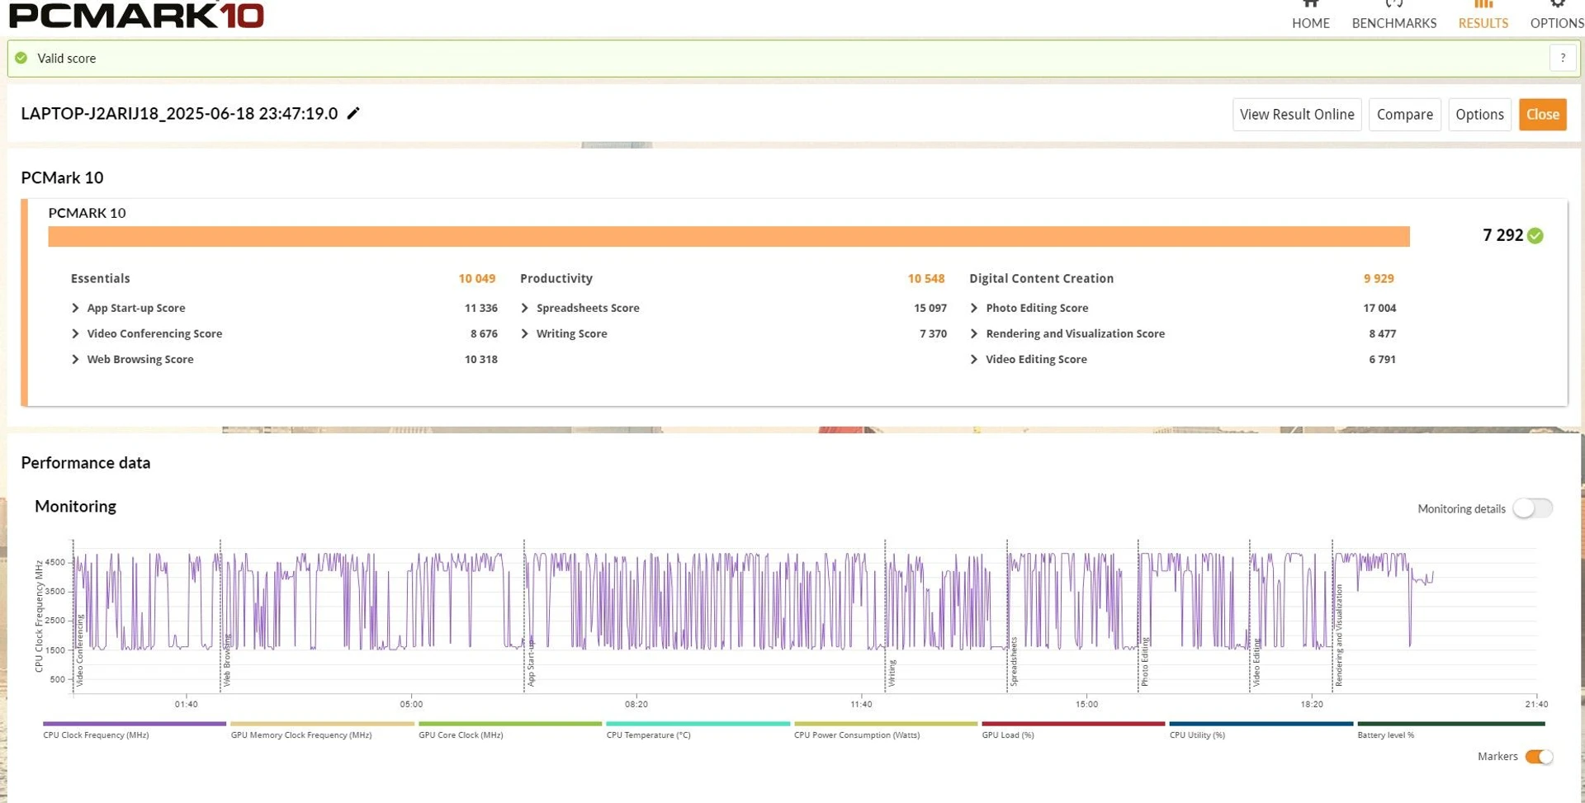Expand Video Conferencing Score row

[x=75, y=333]
